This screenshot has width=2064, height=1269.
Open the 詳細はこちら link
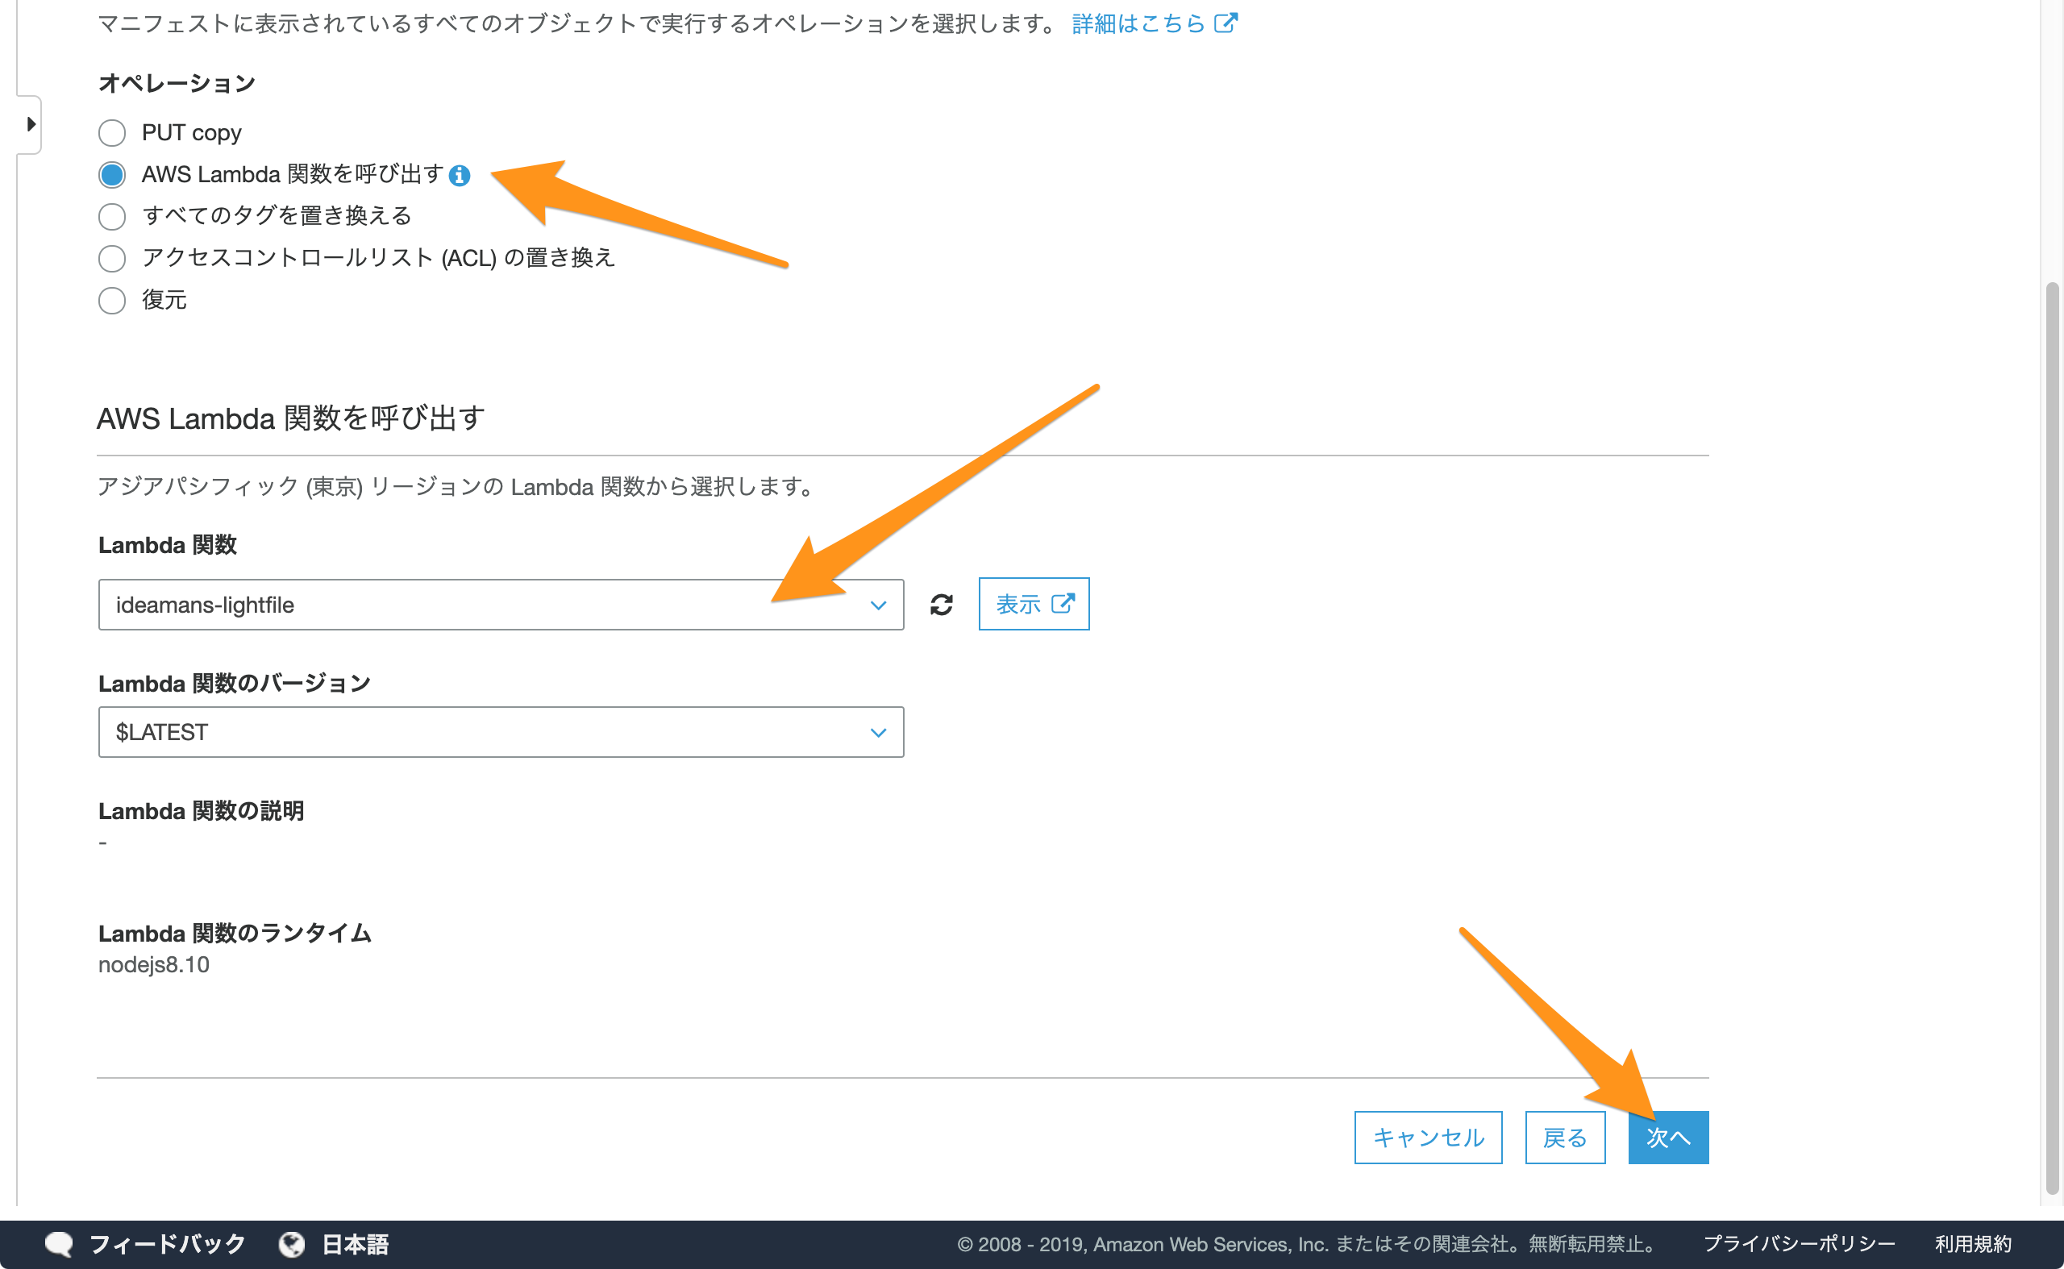point(1154,23)
